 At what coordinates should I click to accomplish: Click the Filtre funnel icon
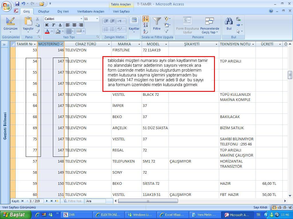click(x=157, y=22)
